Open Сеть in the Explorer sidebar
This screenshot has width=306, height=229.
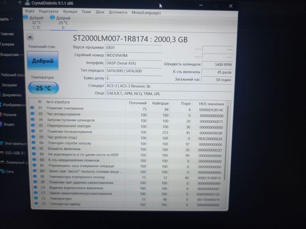(x=10, y=171)
